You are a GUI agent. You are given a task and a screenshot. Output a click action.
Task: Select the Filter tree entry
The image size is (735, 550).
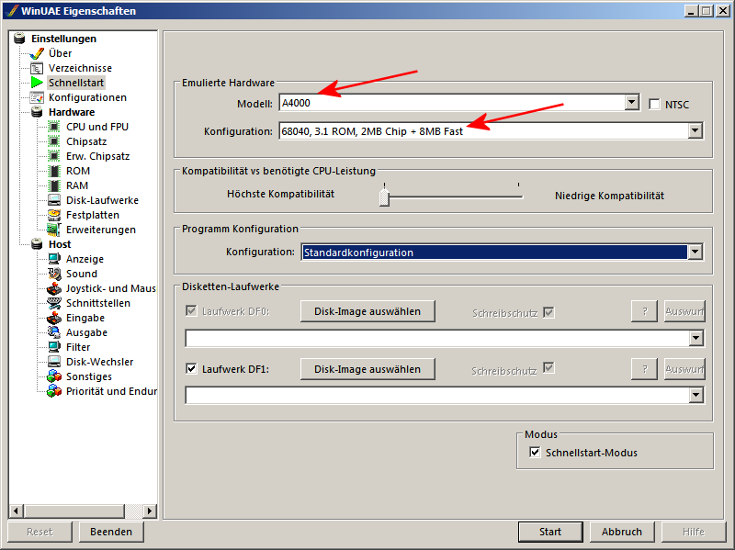tap(78, 347)
